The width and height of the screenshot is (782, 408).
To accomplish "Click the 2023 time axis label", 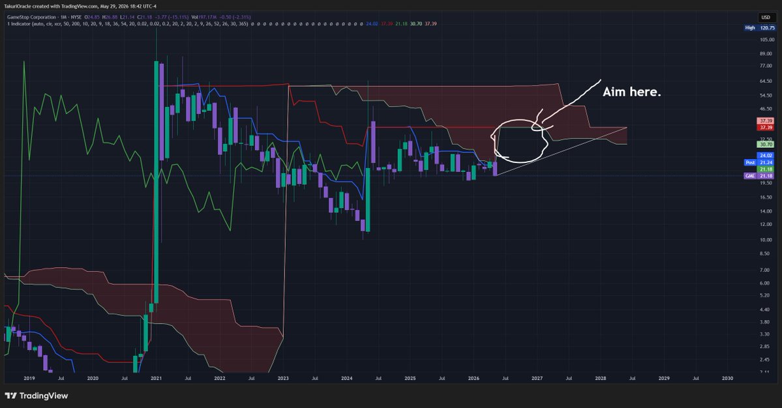I will [x=283, y=378].
